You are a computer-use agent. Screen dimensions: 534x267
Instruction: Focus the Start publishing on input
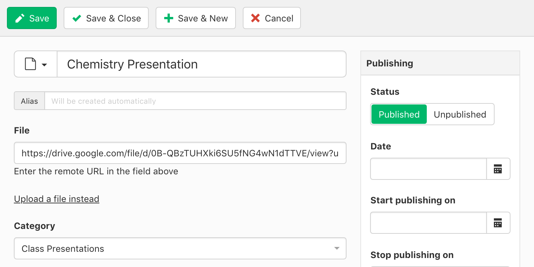(x=429, y=223)
